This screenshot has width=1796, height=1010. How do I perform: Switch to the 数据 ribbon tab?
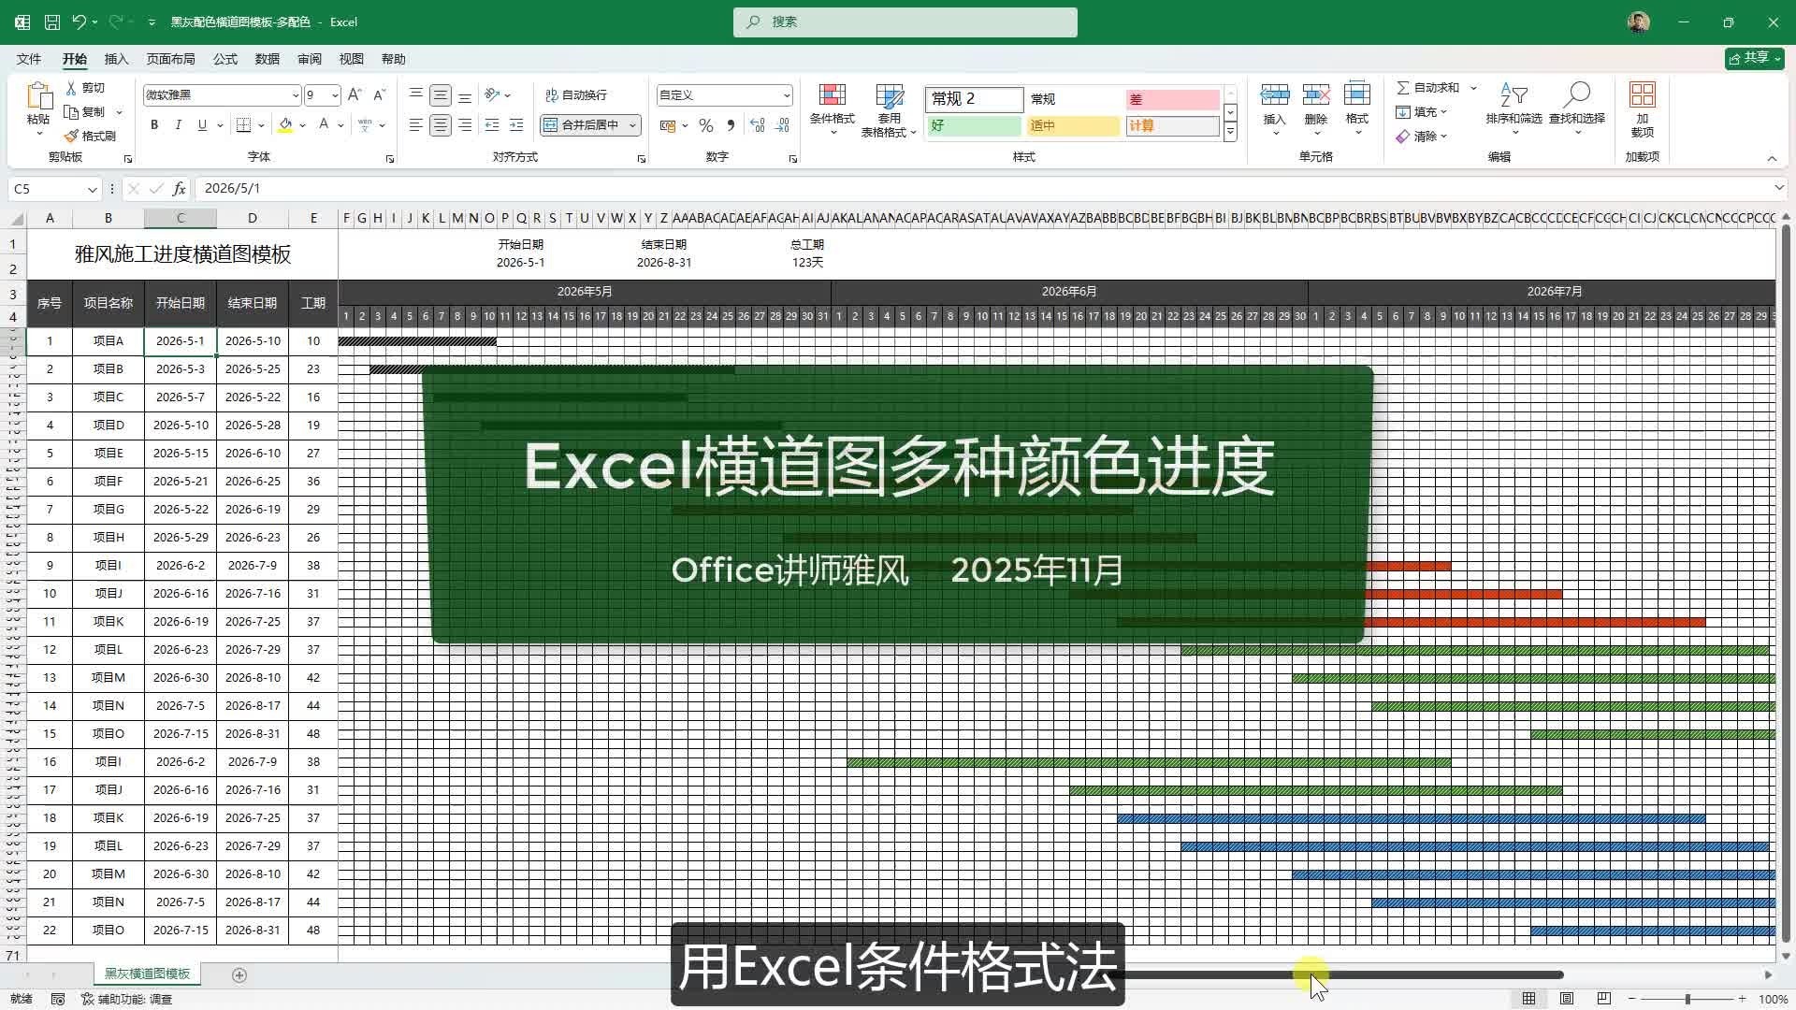pyautogui.click(x=266, y=58)
